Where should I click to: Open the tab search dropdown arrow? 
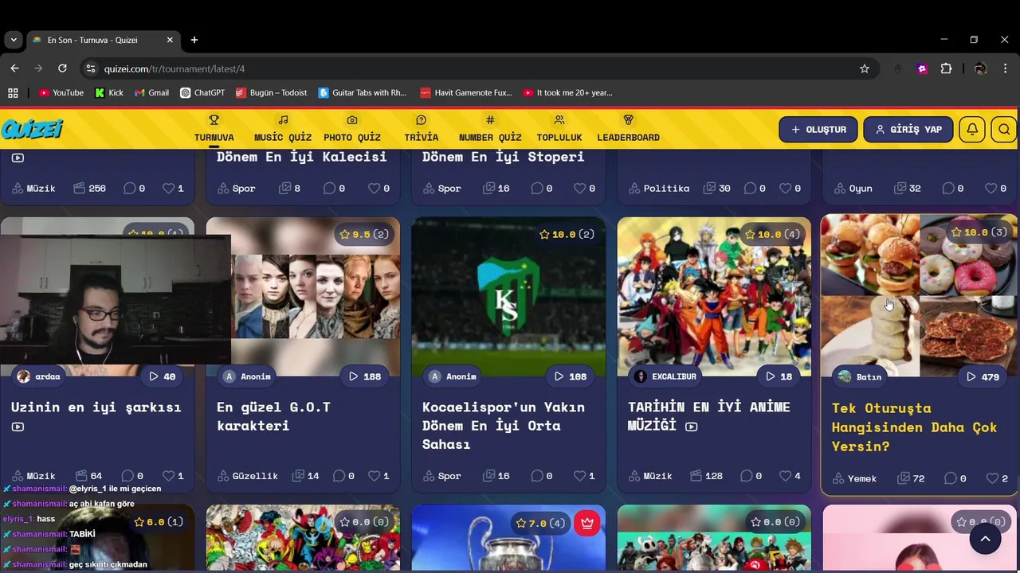point(14,40)
